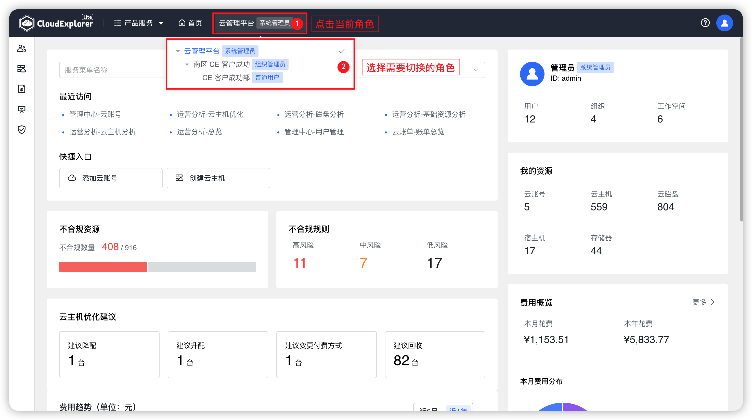Open the 建议升配 1 台 card

tap(218, 354)
